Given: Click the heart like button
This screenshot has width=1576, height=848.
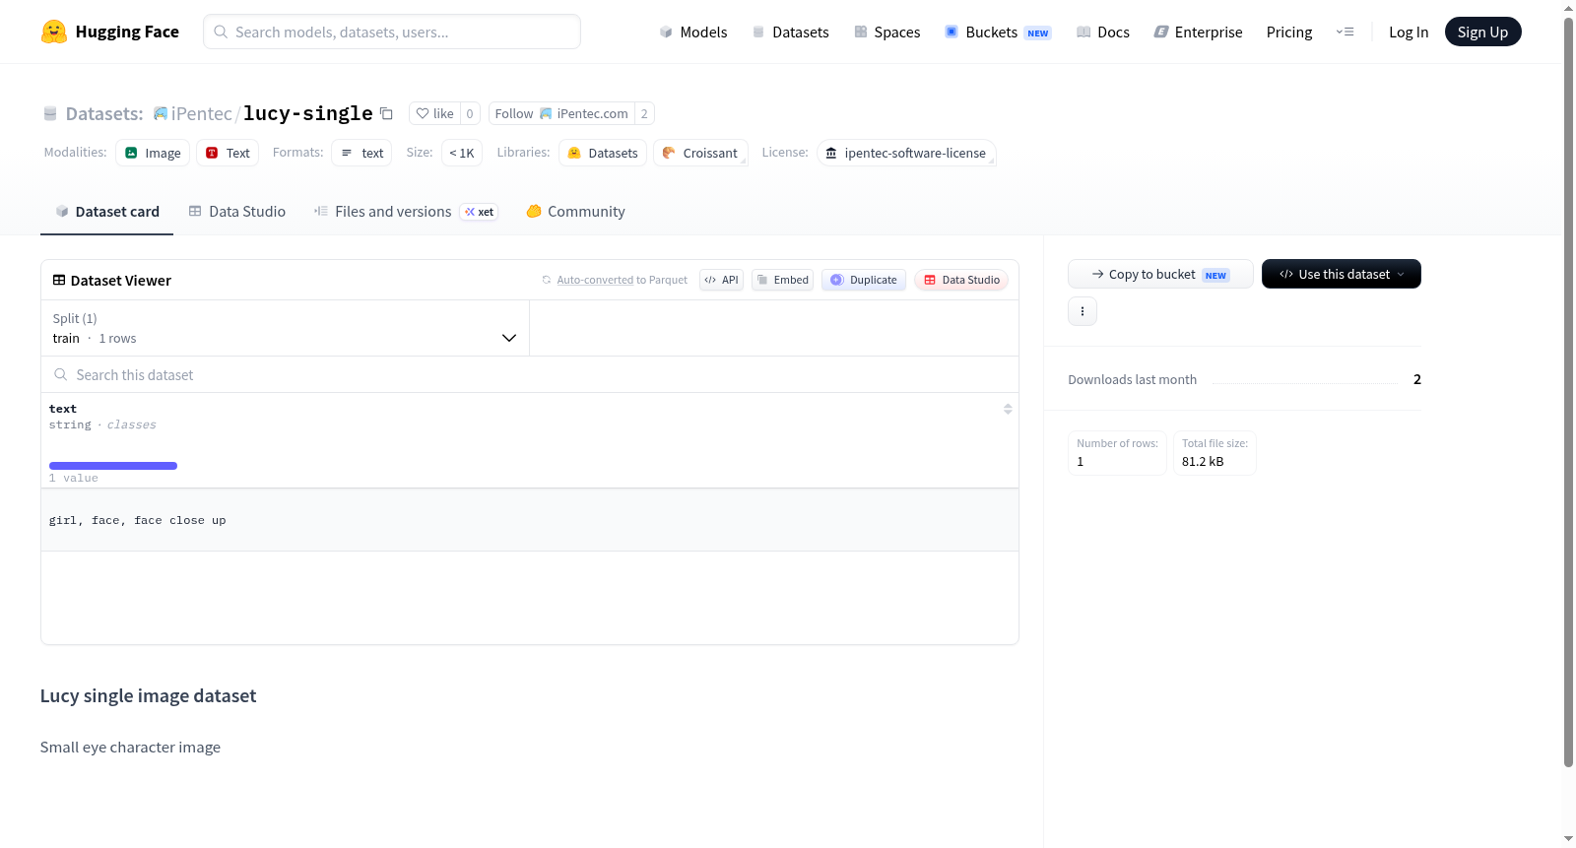Looking at the screenshot, I should pos(434,114).
